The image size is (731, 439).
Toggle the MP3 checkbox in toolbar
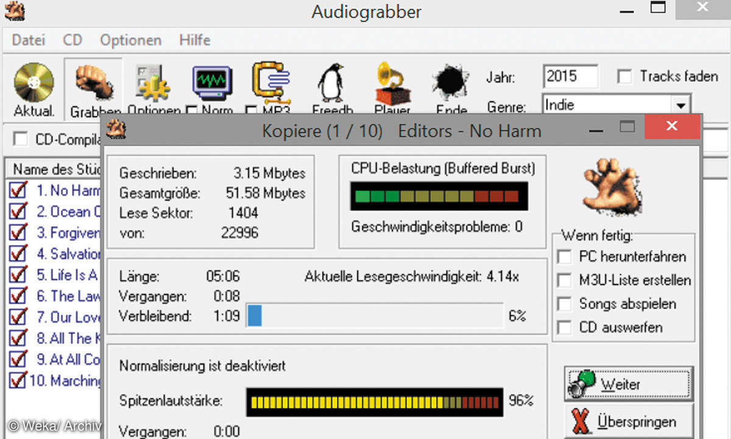click(251, 111)
